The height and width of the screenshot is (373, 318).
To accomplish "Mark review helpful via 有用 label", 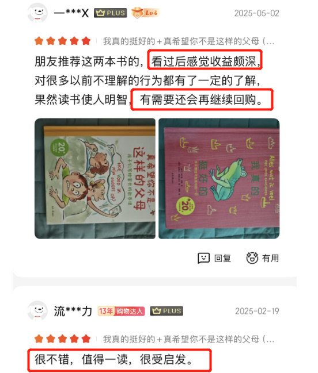I will pos(270,258).
